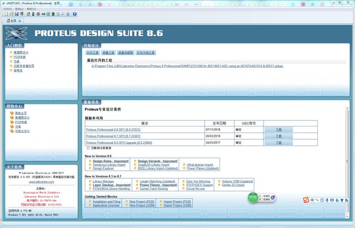This screenshot has height=228, width=355.
Task: Open the third menu in menu bar
Action: pos(31,9)
